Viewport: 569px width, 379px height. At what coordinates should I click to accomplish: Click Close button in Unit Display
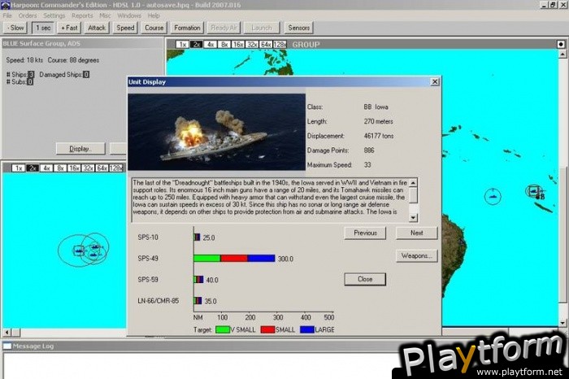pyautogui.click(x=365, y=279)
